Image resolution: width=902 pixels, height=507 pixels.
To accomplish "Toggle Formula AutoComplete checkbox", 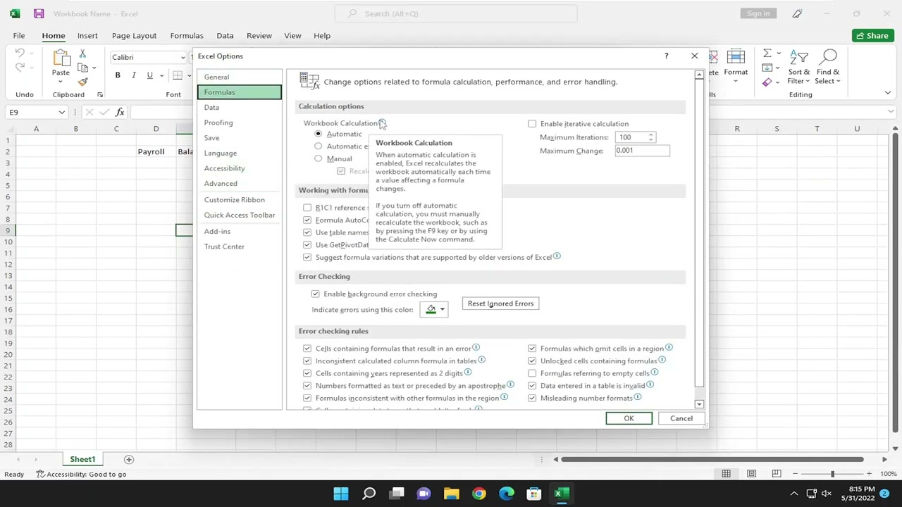I will pyautogui.click(x=307, y=220).
